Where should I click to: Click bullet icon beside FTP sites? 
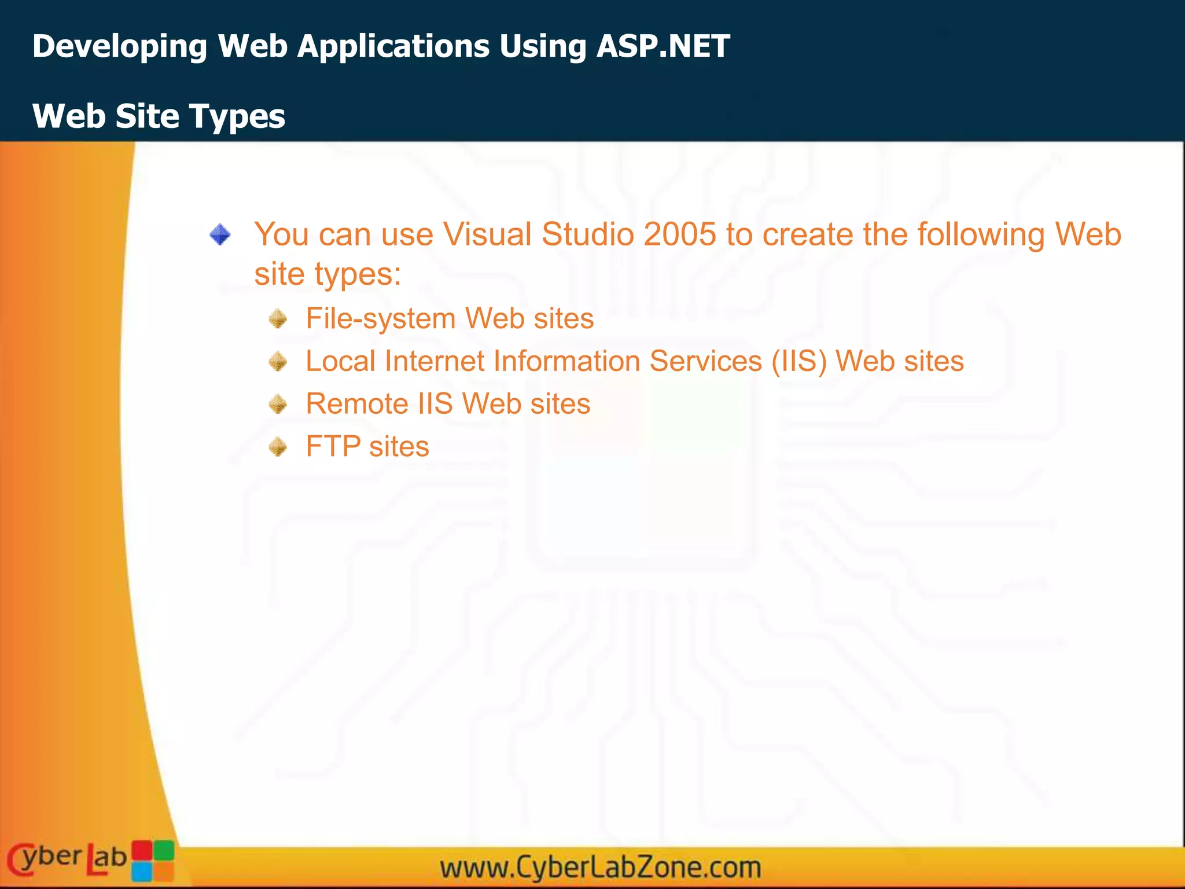278,447
